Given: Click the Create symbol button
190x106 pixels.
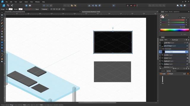Looking at the screenshot, I should pyautogui.click(x=163, y=74).
